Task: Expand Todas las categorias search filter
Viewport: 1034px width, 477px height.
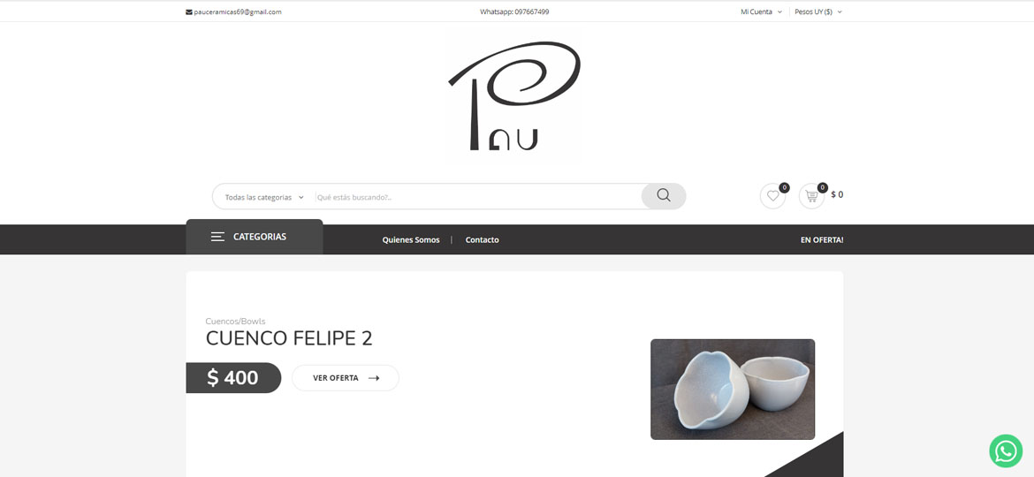Action: 264,197
